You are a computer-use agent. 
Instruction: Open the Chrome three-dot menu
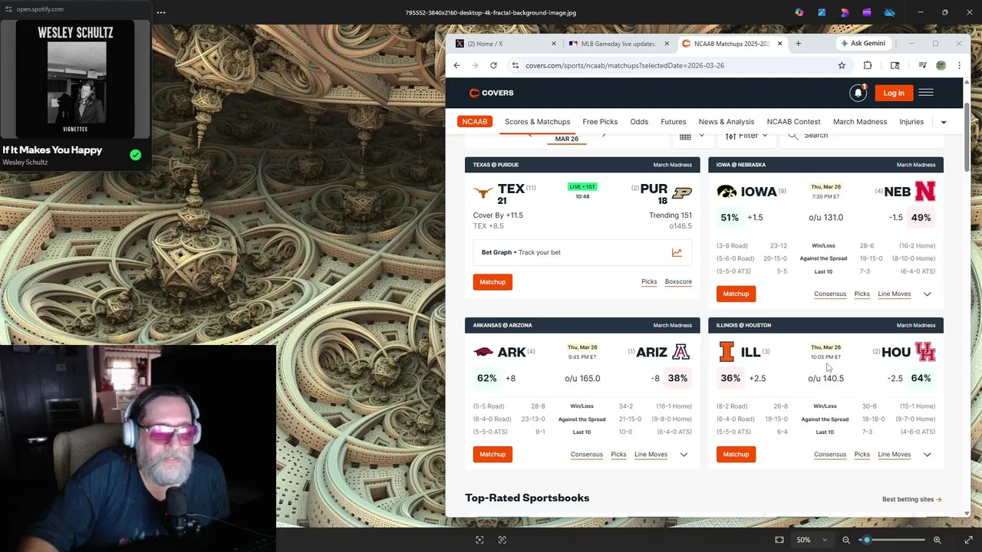tap(959, 65)
